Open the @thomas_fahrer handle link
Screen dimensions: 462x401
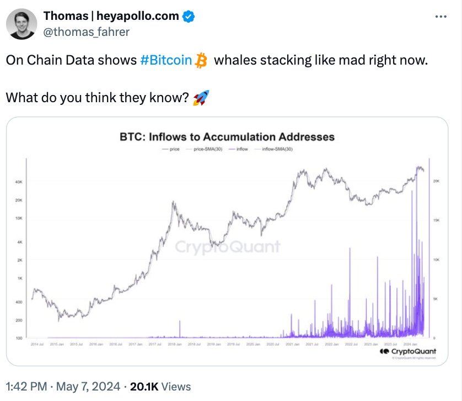(87, 32)
